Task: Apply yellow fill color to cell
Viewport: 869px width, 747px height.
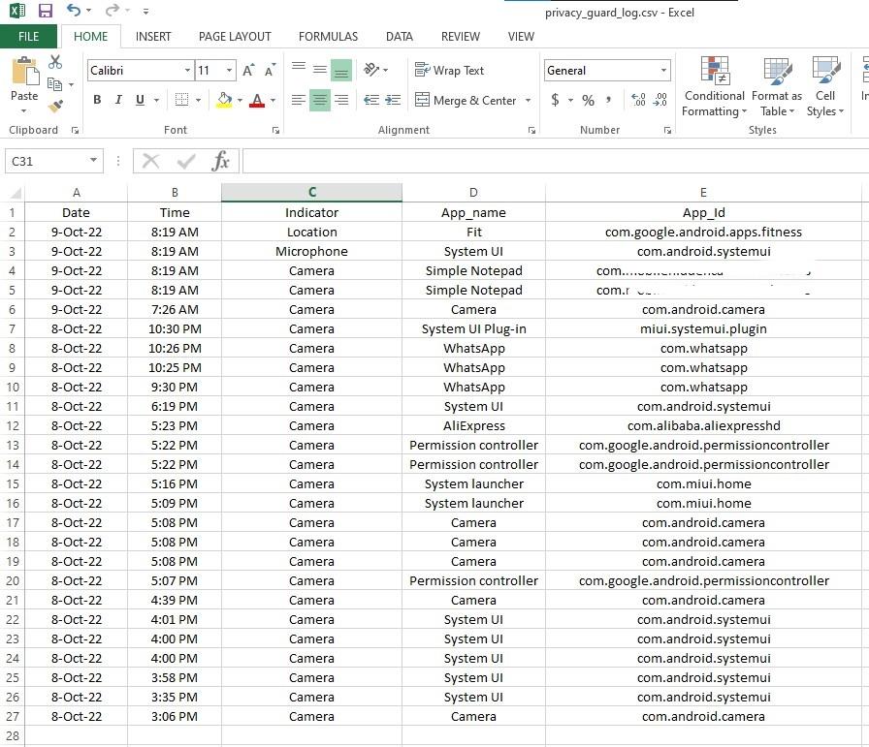Action: coord(224,100)
